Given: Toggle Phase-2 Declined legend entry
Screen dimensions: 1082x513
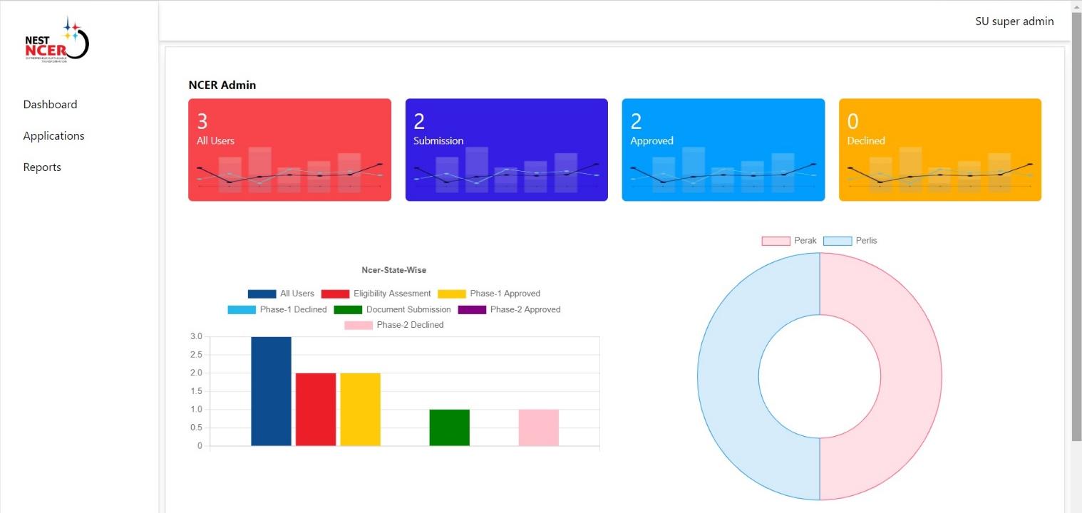Looking at the screenshot, I should 393,325.
